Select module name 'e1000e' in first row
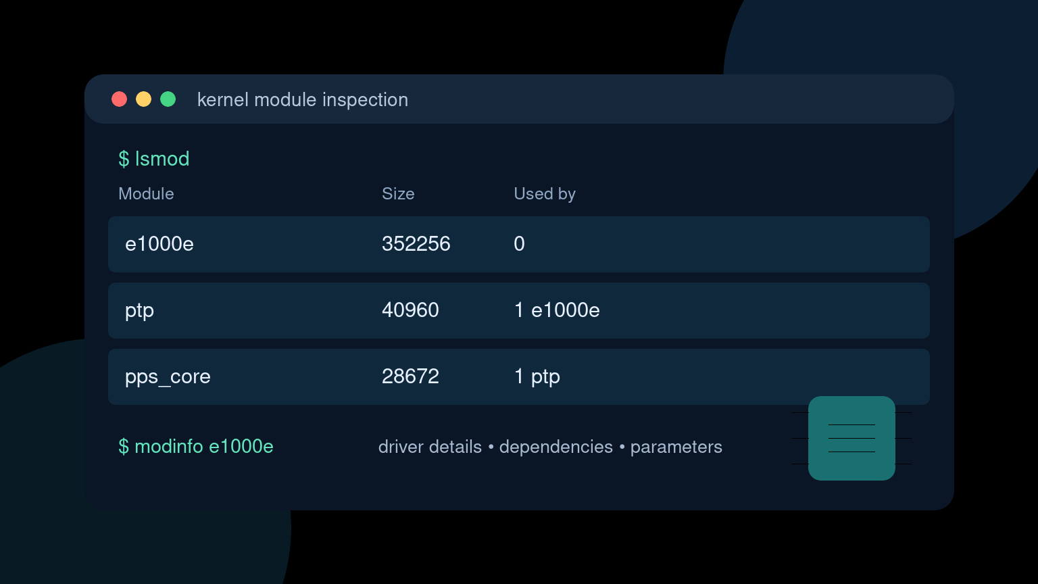 (x=159, y=244)
